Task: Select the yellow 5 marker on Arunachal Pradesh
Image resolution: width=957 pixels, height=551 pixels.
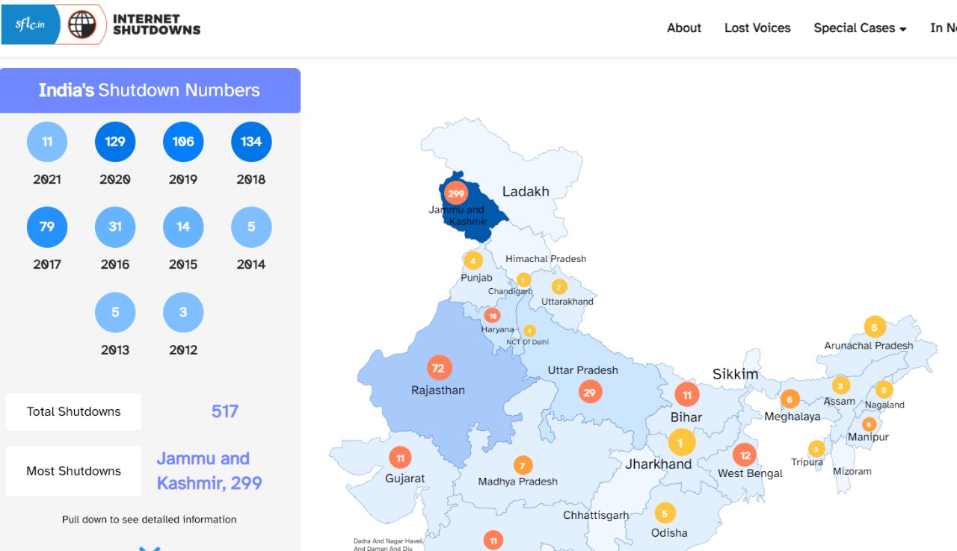Action: 875,327
